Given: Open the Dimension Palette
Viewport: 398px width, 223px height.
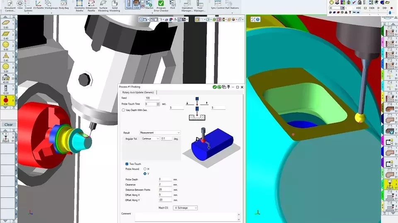Looking at the screenshot, I should (x=91, y=6).
